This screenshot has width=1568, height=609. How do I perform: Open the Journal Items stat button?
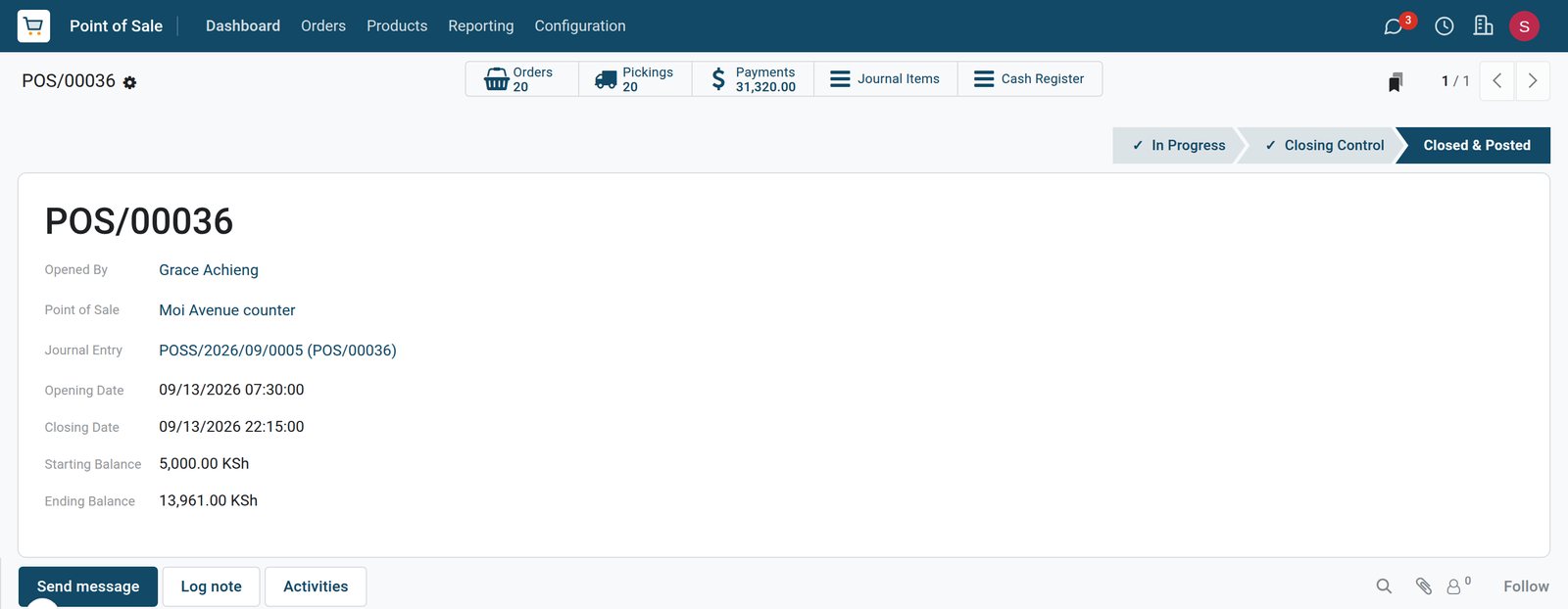[x=886, y=79]
